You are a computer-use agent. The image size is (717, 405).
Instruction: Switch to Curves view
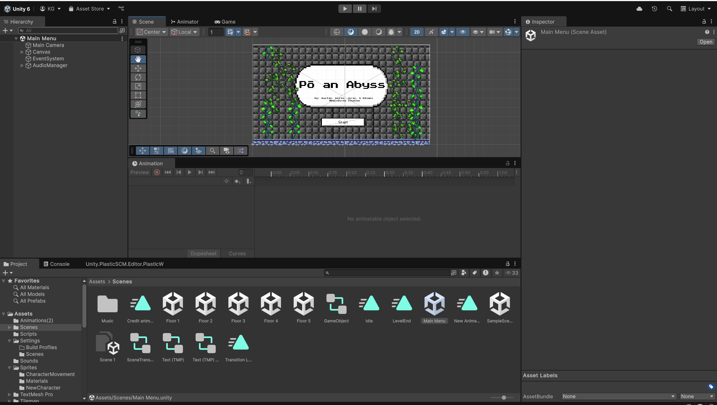[x=237, y=253]
